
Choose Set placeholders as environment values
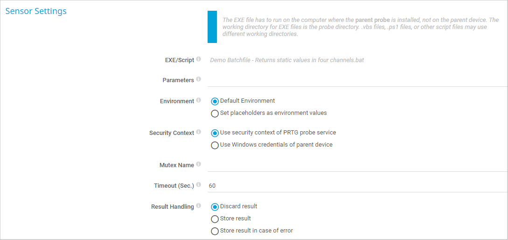(x=215, y=113)
